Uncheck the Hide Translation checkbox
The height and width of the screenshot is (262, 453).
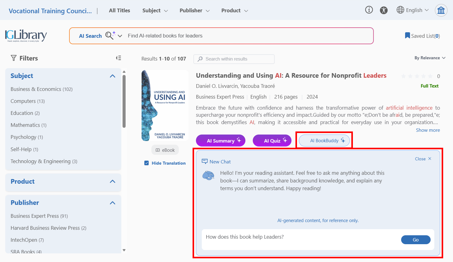pyautogui.click(x=146, y=163)
